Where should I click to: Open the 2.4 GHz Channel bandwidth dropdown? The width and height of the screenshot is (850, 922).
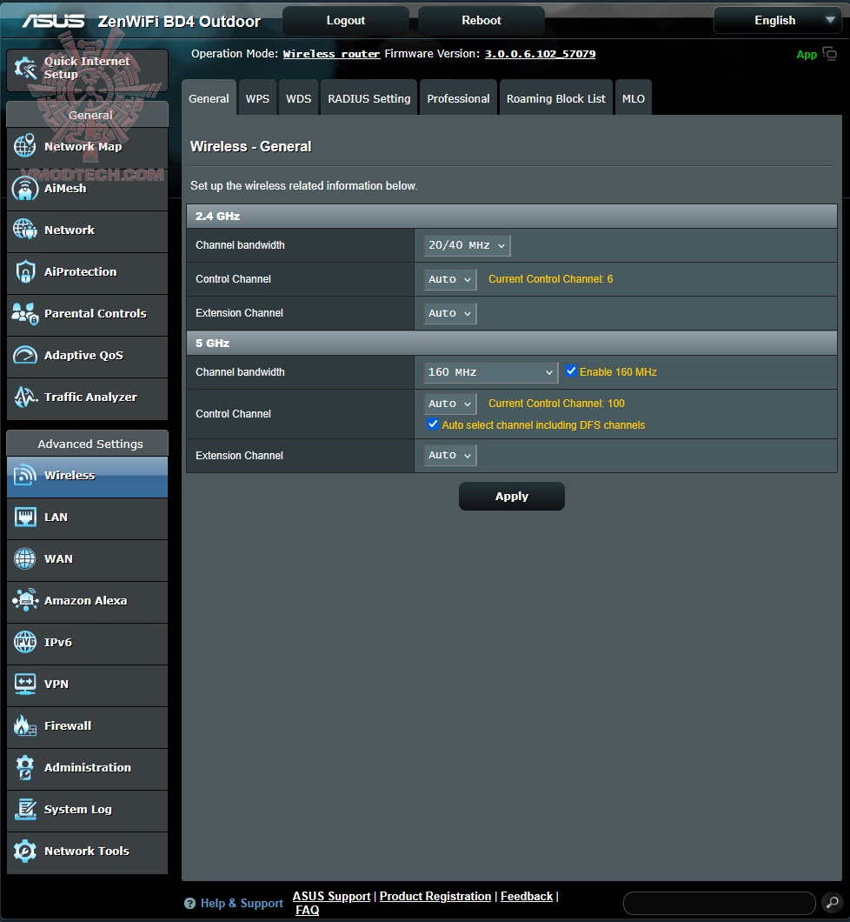click(467, 245)
